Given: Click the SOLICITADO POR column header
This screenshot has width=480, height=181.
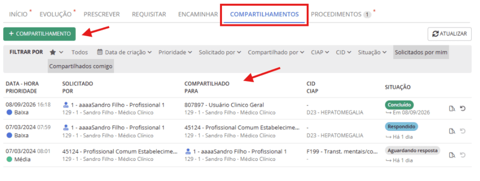Looking at the screenshot, I should click(x=77, y=87).
